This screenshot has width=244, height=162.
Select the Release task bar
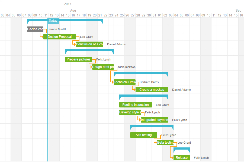click(181, 158)
